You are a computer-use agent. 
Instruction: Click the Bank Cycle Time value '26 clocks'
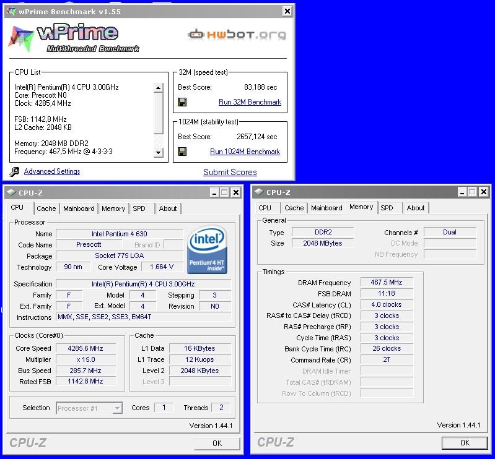(387, 348)
